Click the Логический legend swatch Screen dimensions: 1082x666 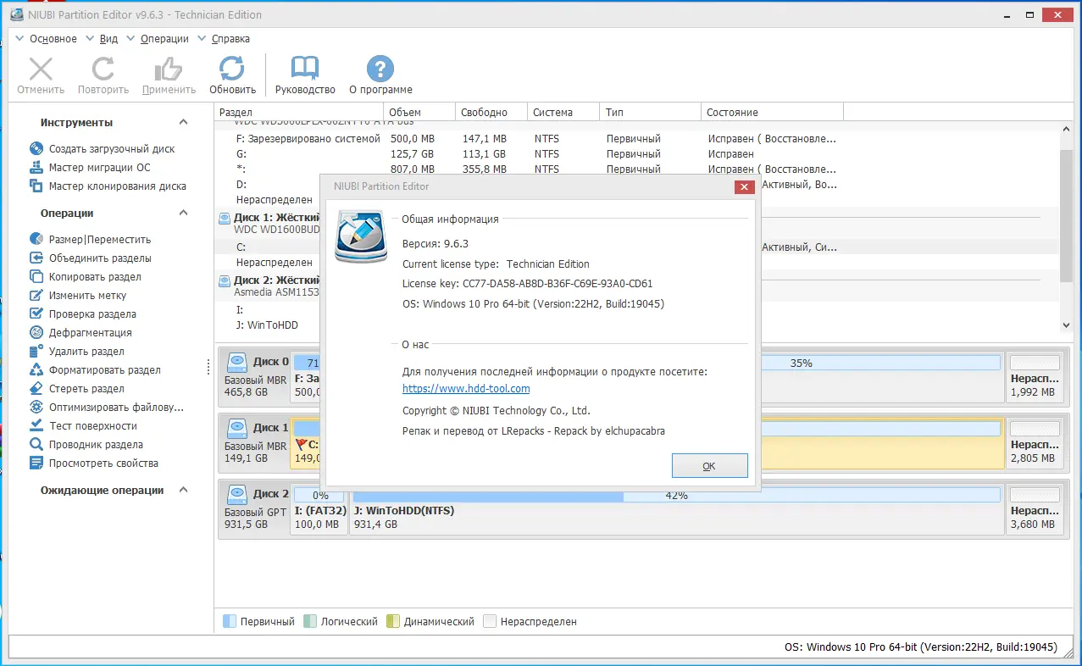tap(309, 621)
